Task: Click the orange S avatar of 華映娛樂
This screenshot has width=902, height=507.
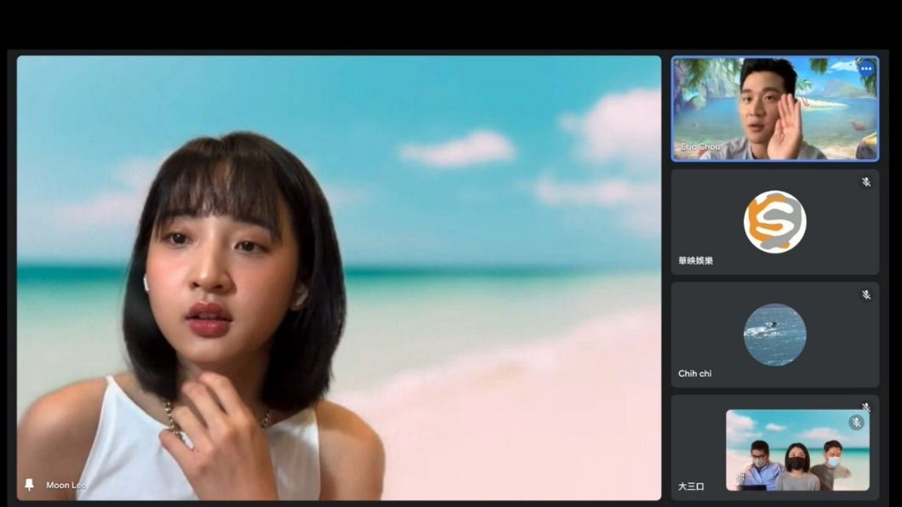Action: [775, 222]
